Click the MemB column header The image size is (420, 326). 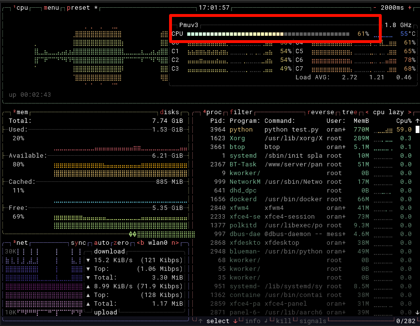(361, 121)
